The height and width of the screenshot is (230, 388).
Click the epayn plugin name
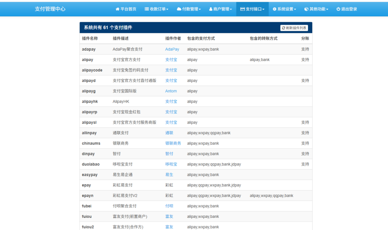(88, 196)
